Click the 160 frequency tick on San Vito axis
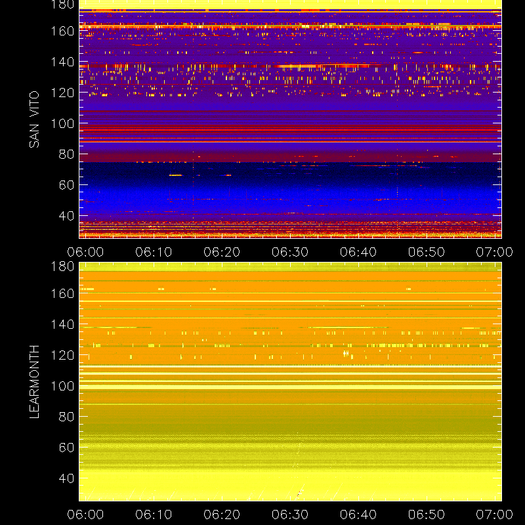 point(62,31)
